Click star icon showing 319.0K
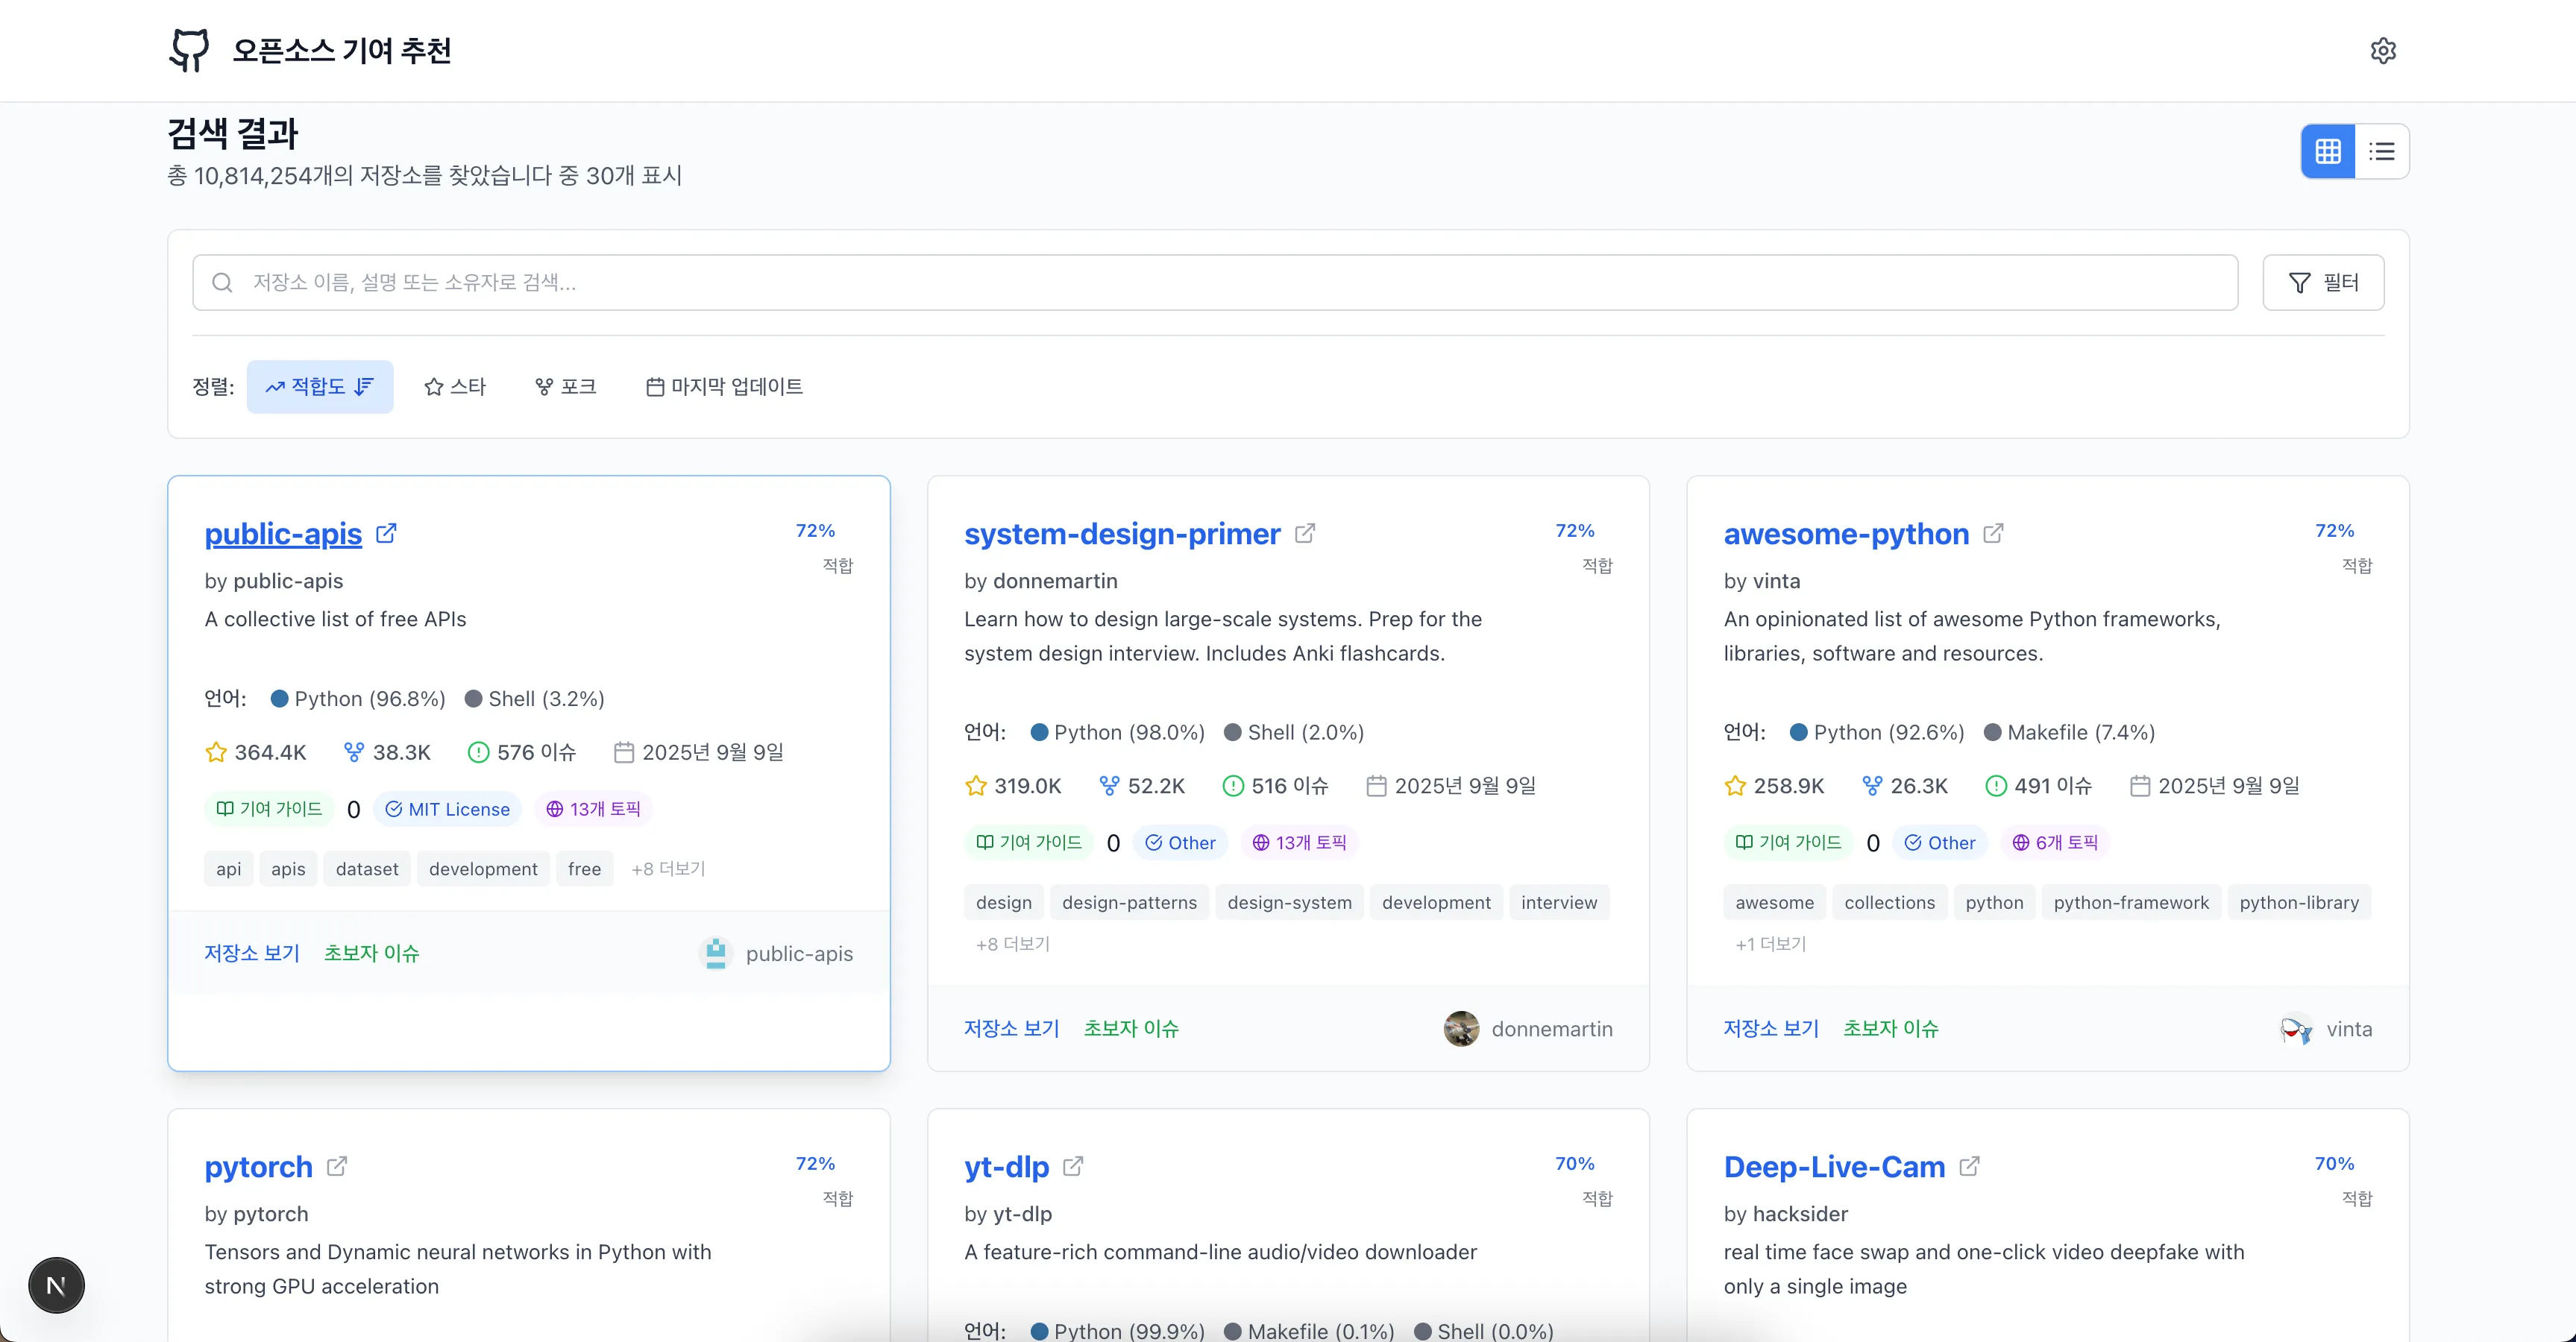This screenshot has height=1342, width=2576. click(x=976, y=786)
